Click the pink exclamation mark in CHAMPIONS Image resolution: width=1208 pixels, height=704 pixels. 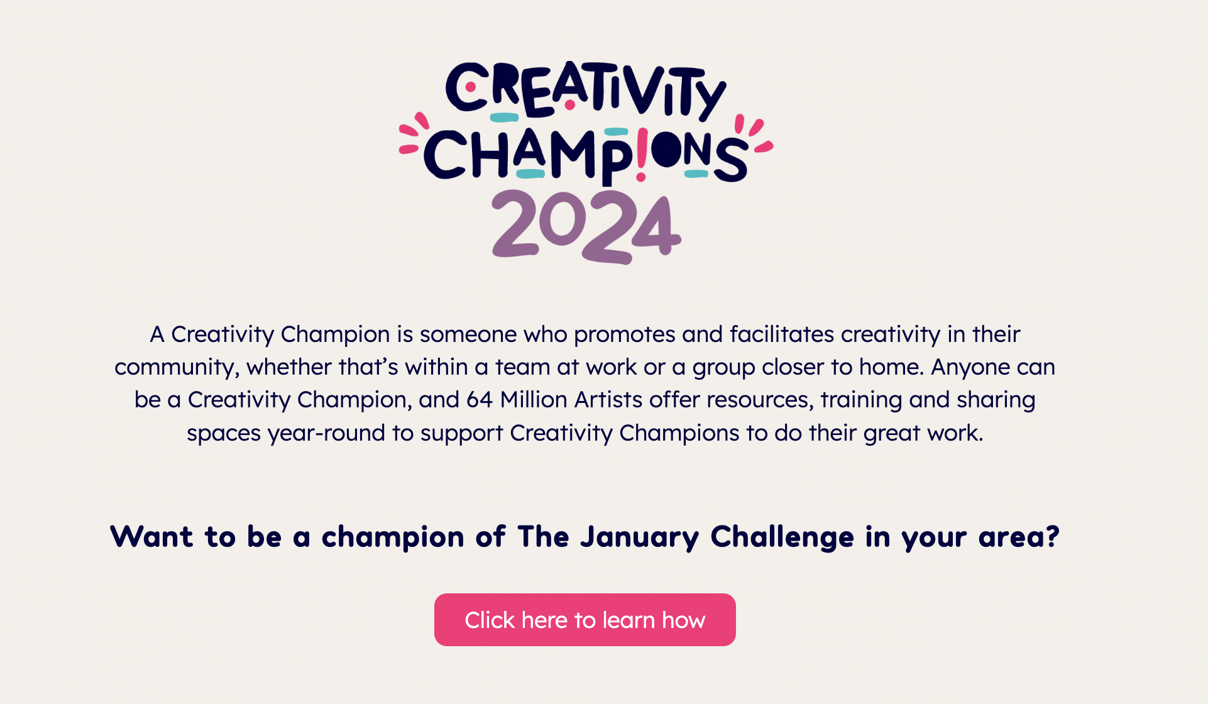click(642, 154)
